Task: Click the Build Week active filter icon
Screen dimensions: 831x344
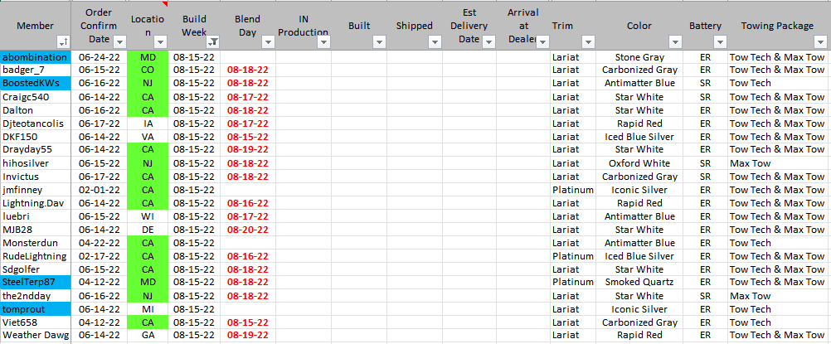Action: pyautogui.click(x=213, y=41)
